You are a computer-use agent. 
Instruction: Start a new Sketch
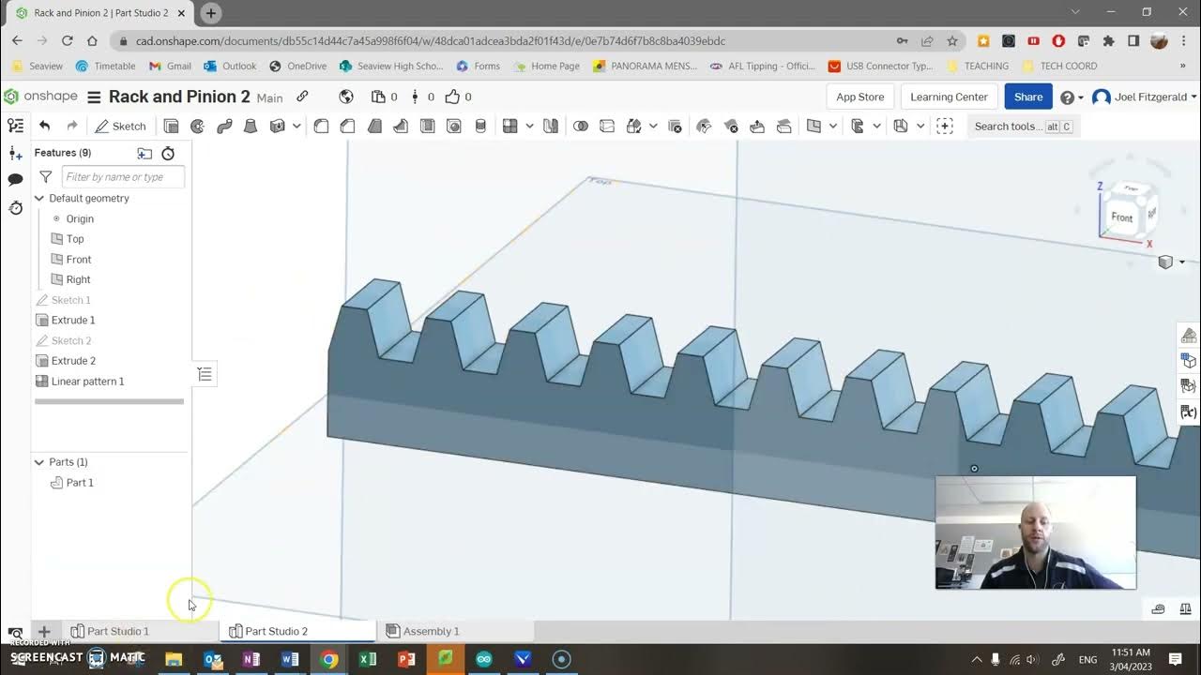(x=121, y=126)
